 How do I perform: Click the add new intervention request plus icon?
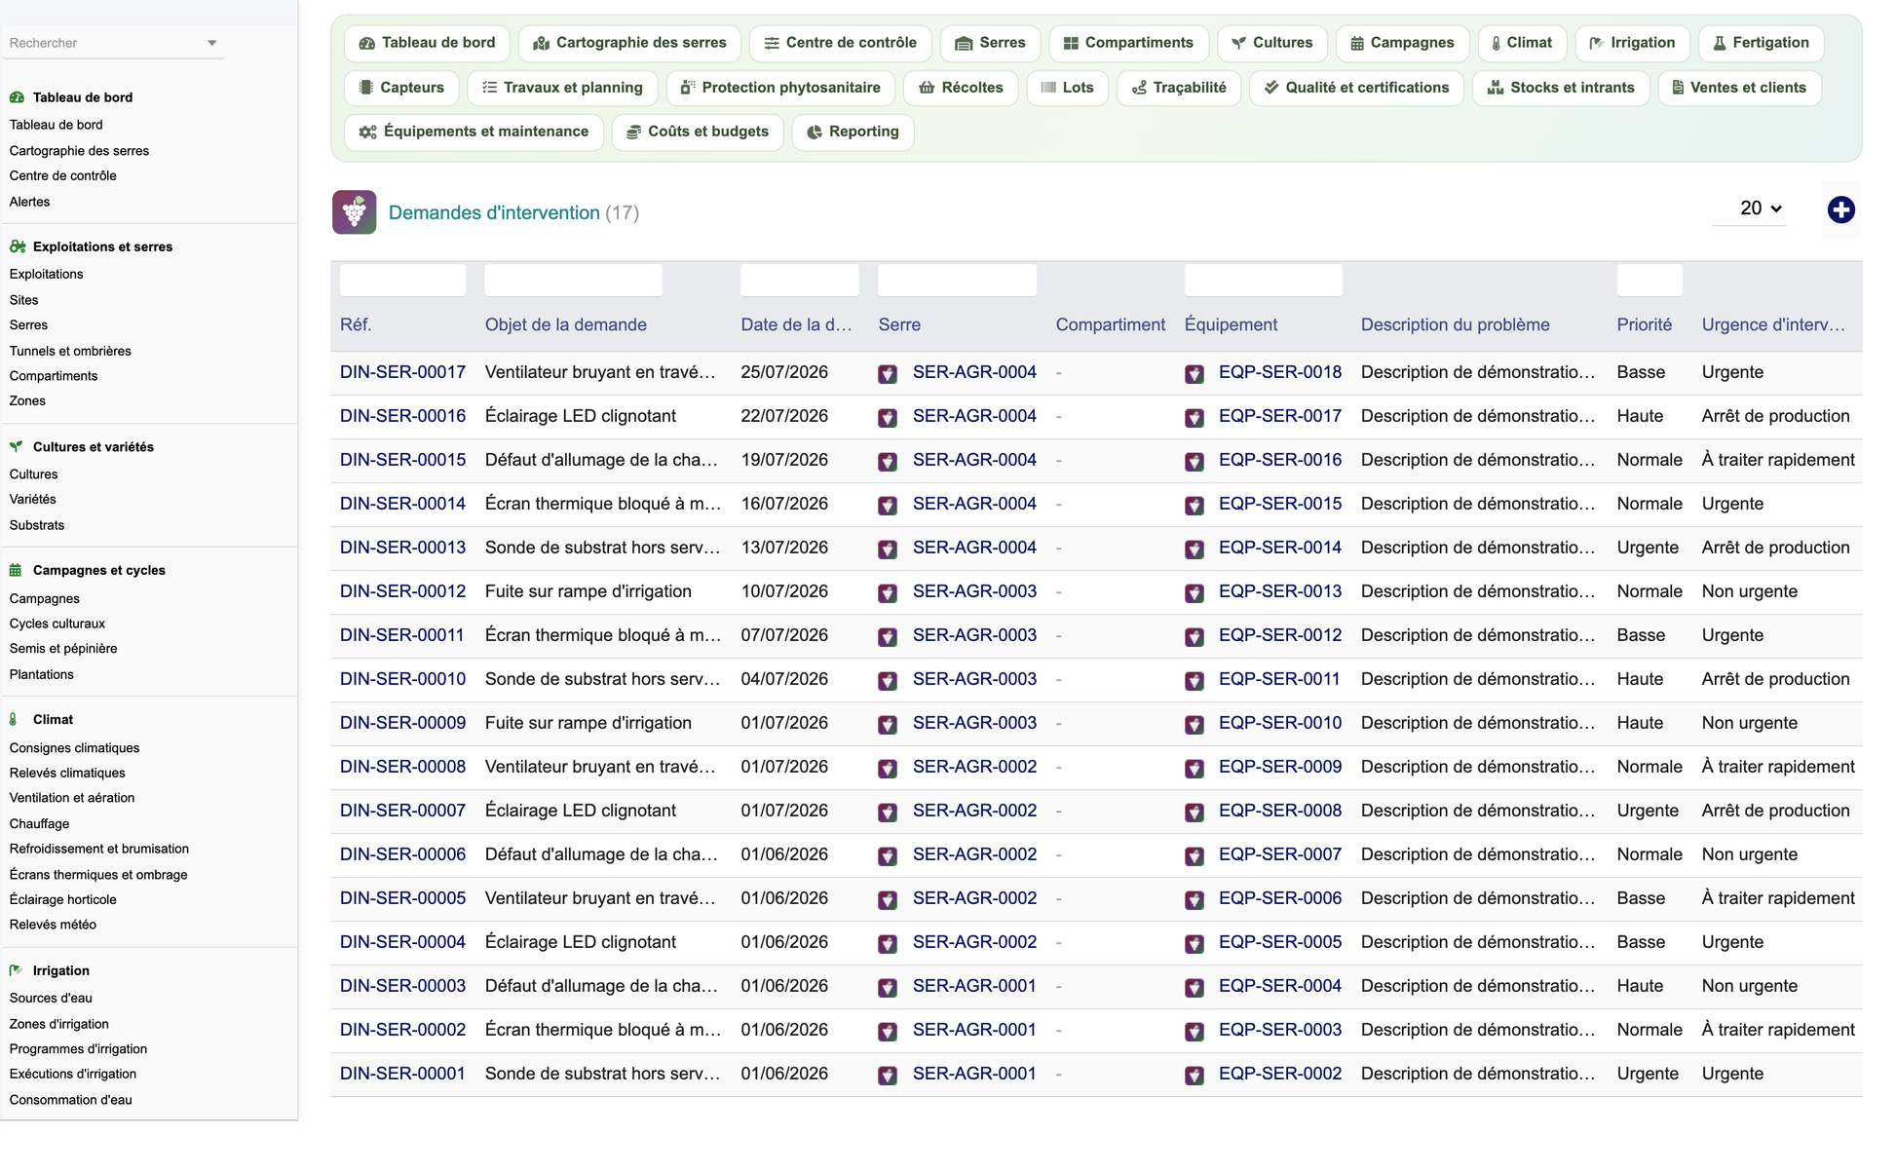(x=1840, y=209)
